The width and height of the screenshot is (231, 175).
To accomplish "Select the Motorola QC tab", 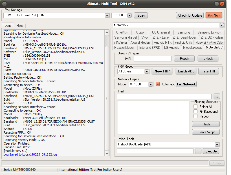I will [x=214, y=47].
